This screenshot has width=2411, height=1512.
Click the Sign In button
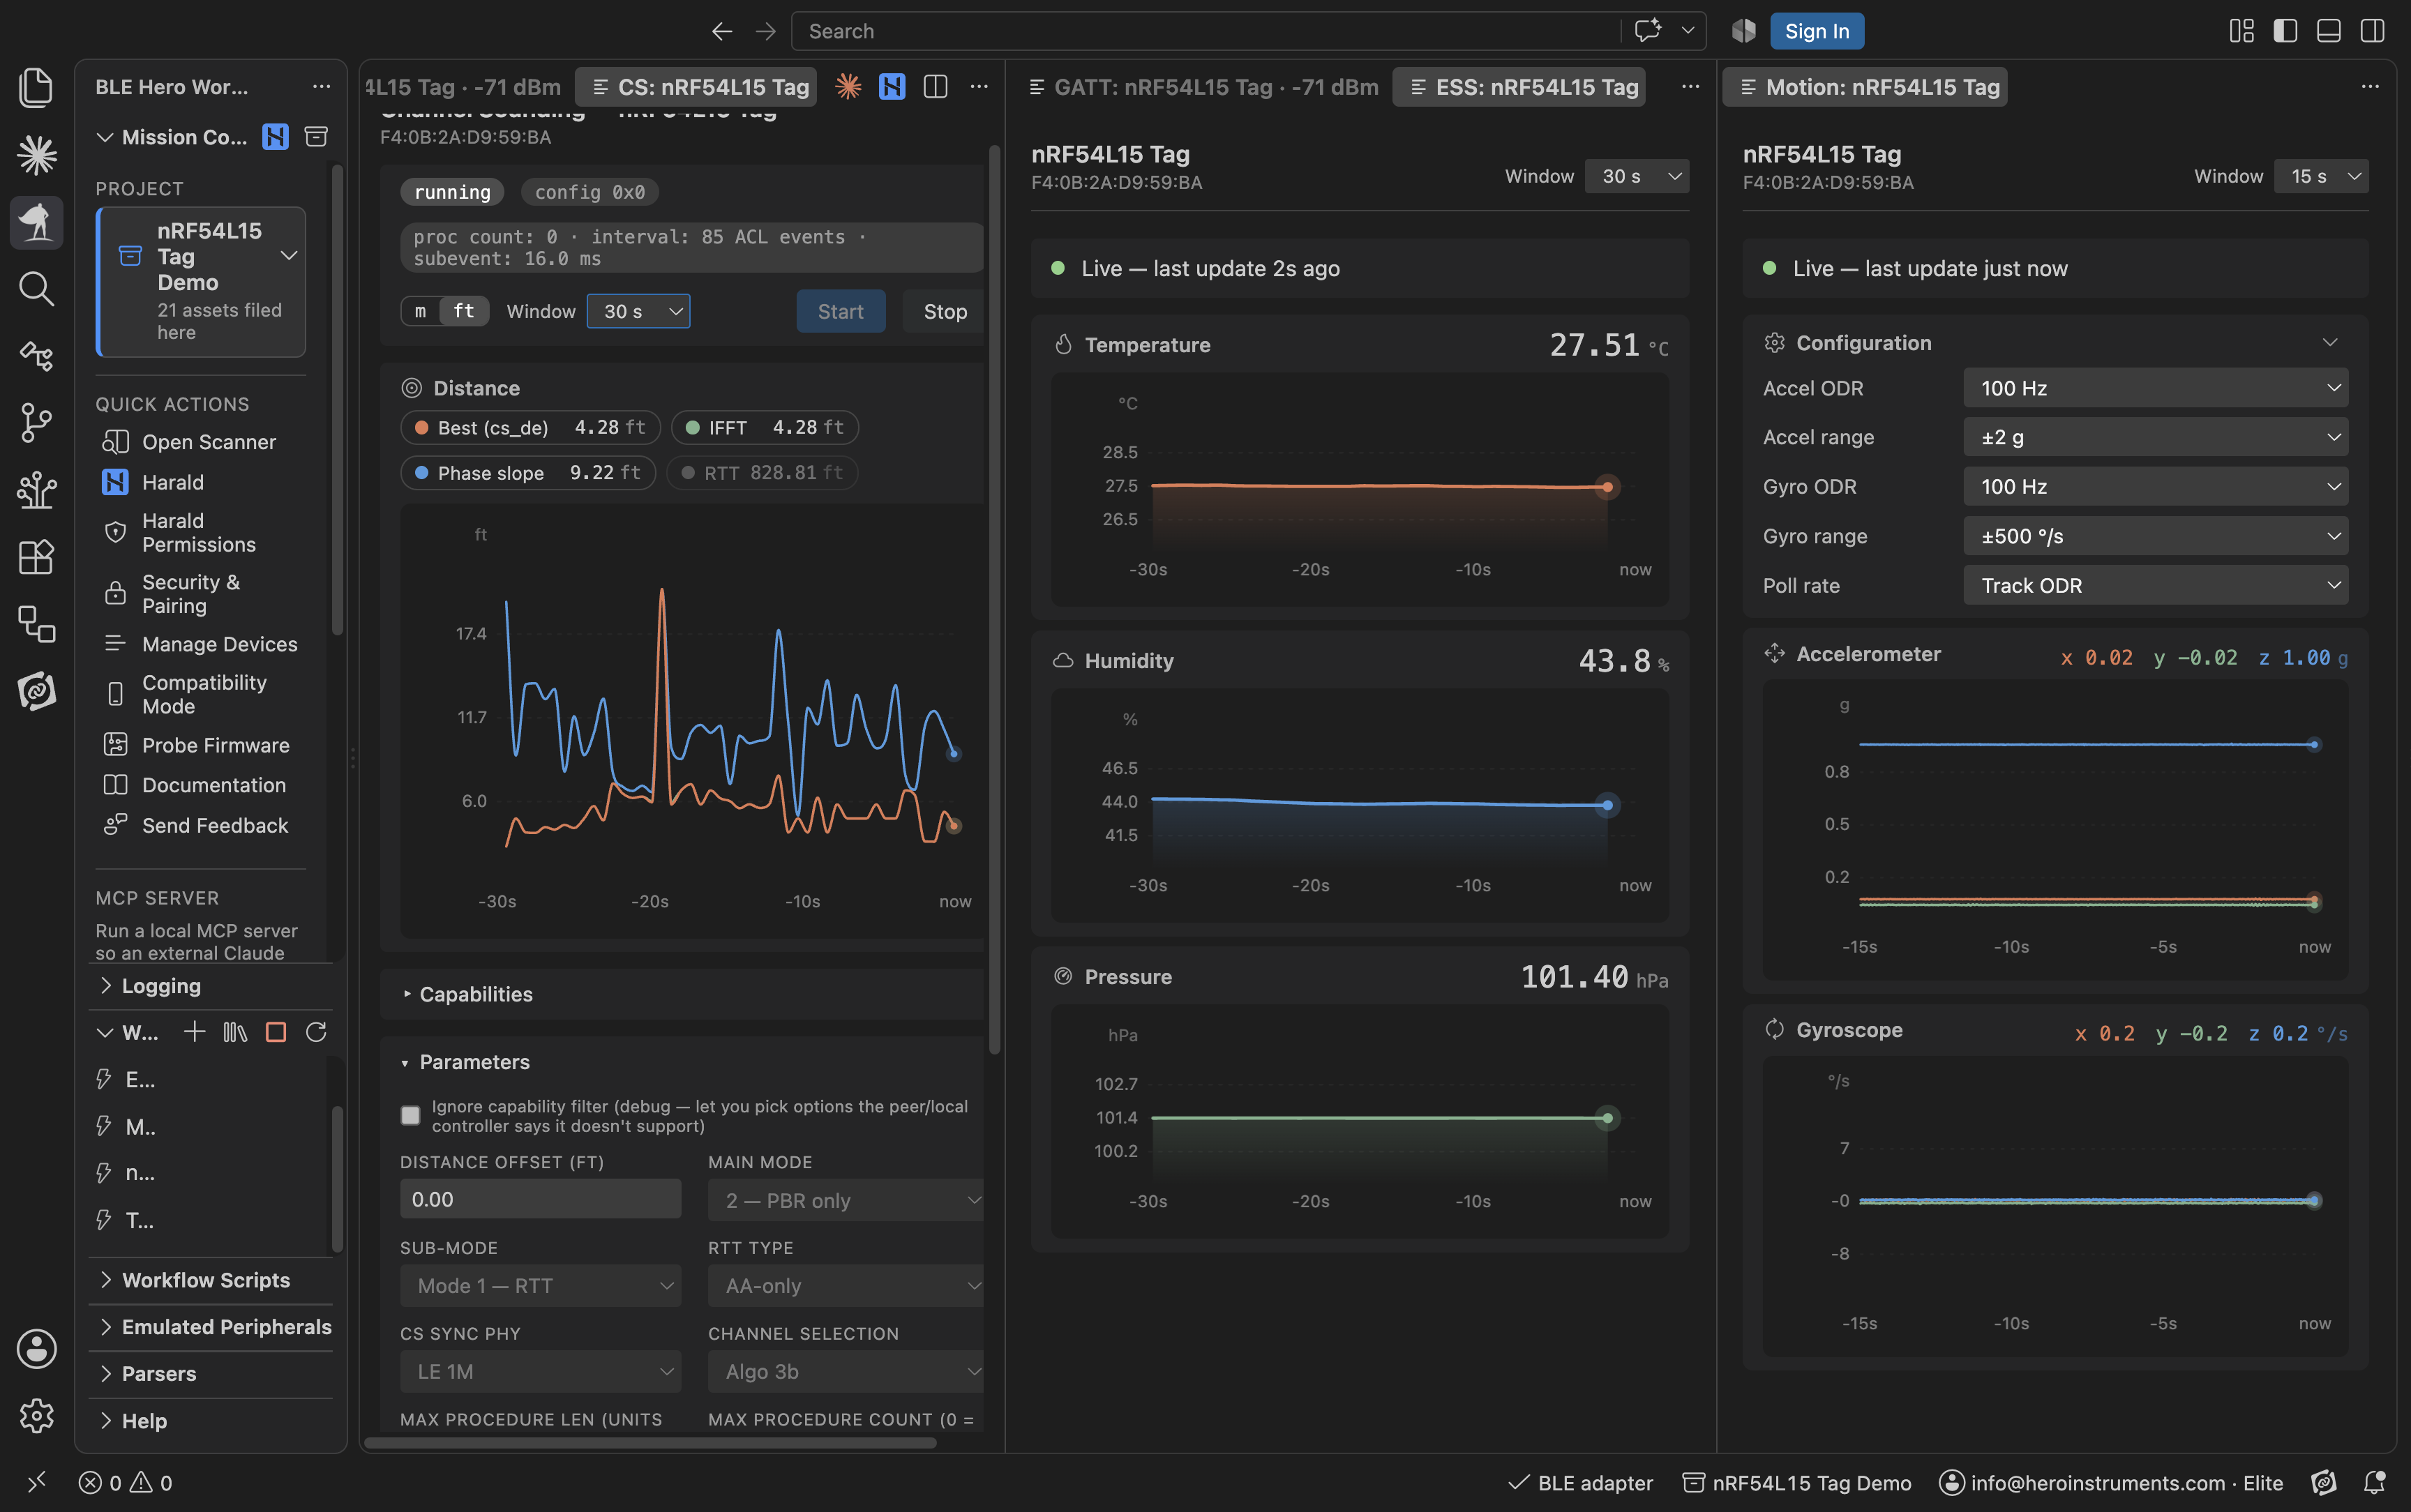1816,31
